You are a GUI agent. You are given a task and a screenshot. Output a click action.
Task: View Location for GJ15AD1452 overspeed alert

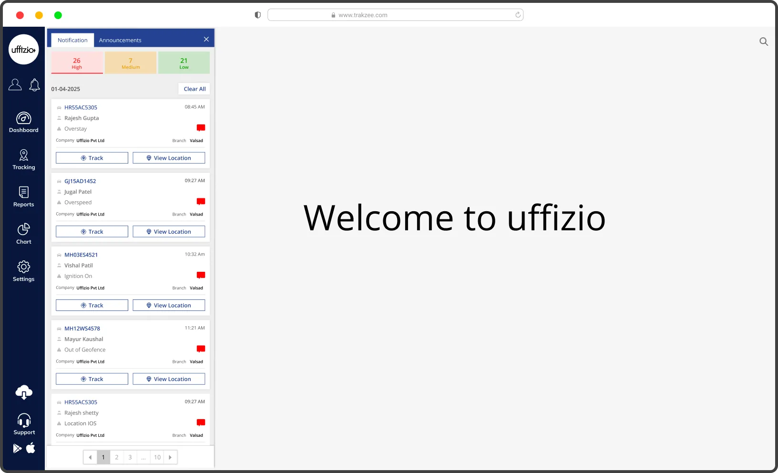[169, 232]
